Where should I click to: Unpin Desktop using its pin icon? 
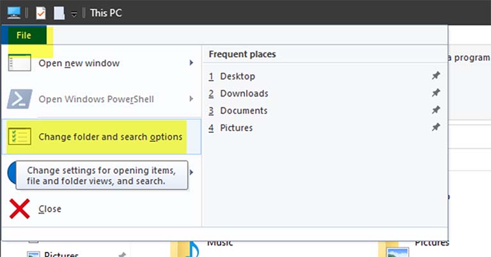(x=435, y=76)
